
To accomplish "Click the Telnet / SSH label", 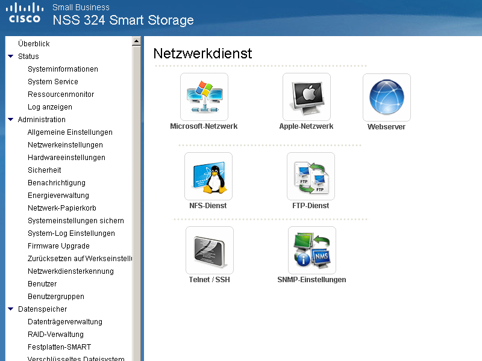I will (x=209, y=280).
